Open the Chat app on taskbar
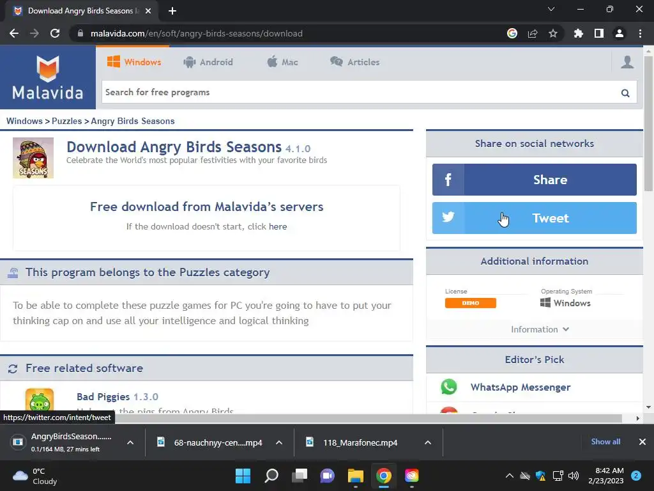654x491 pixels. (x=328, y=476)
